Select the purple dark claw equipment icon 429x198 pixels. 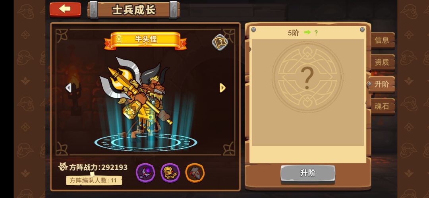(x=145, y=173)
